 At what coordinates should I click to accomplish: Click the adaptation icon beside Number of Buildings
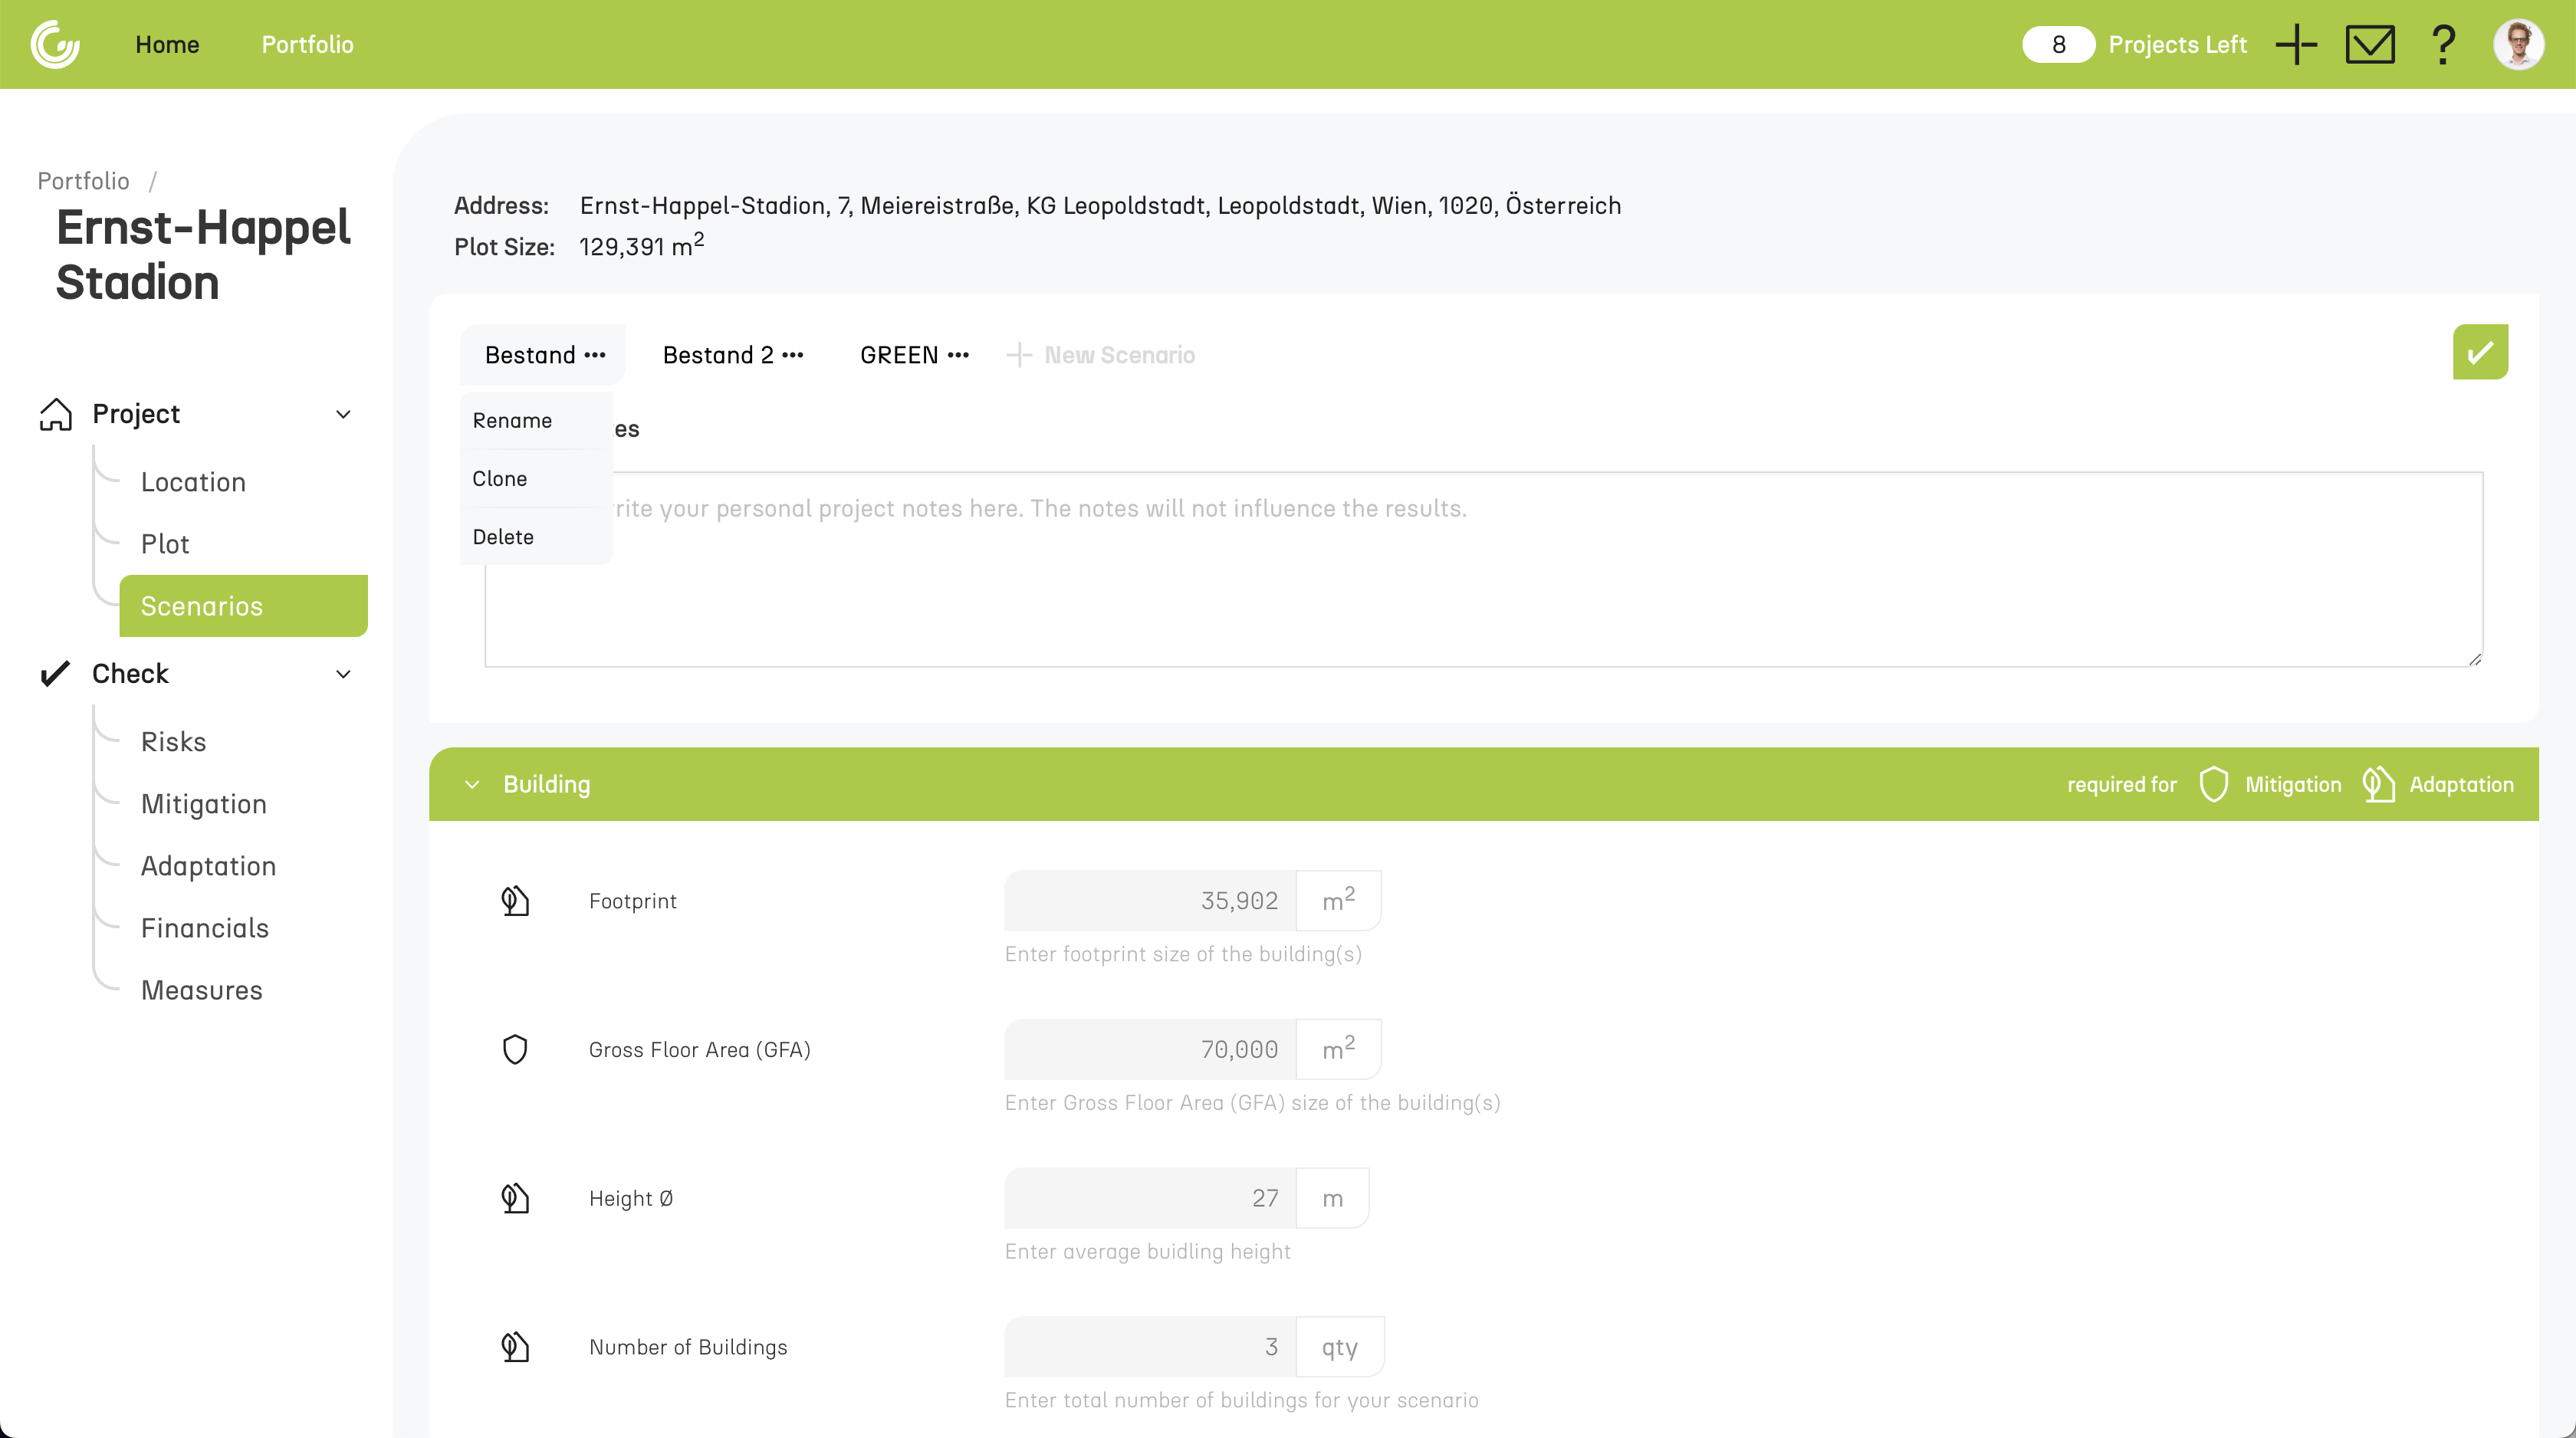(x=515, y=1346)
